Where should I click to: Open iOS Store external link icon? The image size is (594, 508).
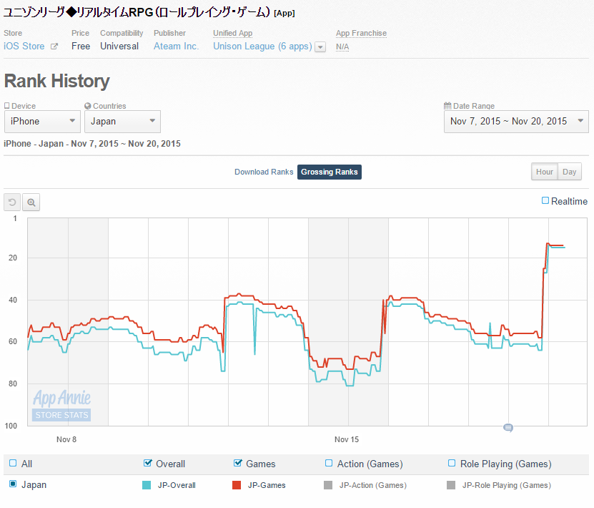pyautogui.click(x=54, y=47)
